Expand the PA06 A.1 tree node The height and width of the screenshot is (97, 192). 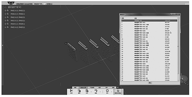6,14
